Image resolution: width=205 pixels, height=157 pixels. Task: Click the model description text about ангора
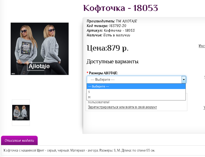[x=79, y=150]
